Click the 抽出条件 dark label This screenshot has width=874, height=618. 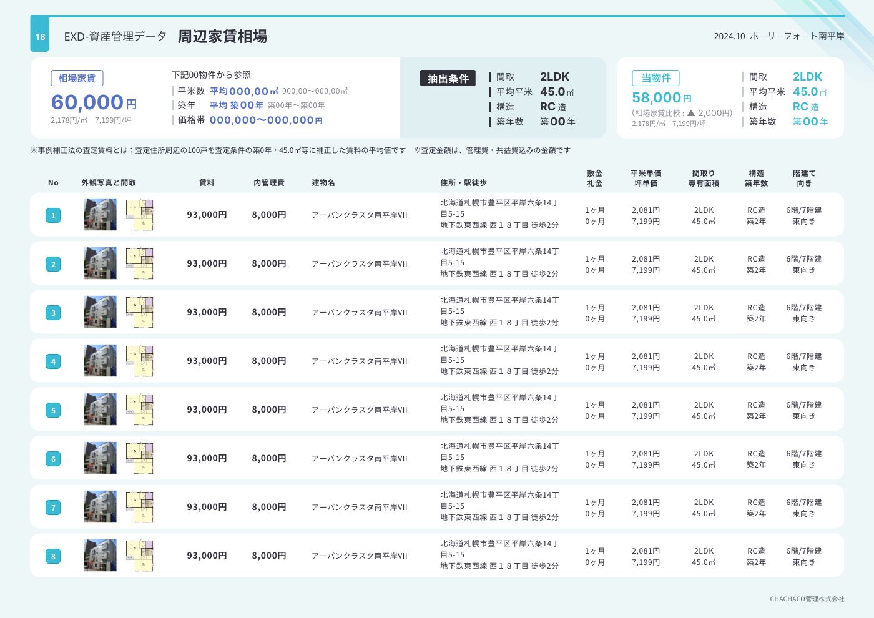448,79
